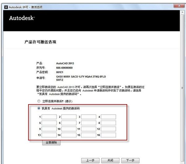Proceed with the 下一步 button
Image resolution: width=186 pixels, height=164 pixels.
[130, 160]
